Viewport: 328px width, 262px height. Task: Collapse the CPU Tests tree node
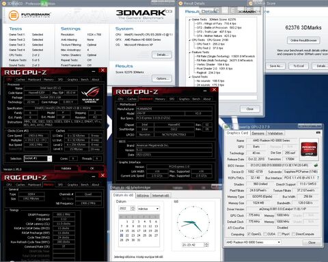tap(189, 40)
